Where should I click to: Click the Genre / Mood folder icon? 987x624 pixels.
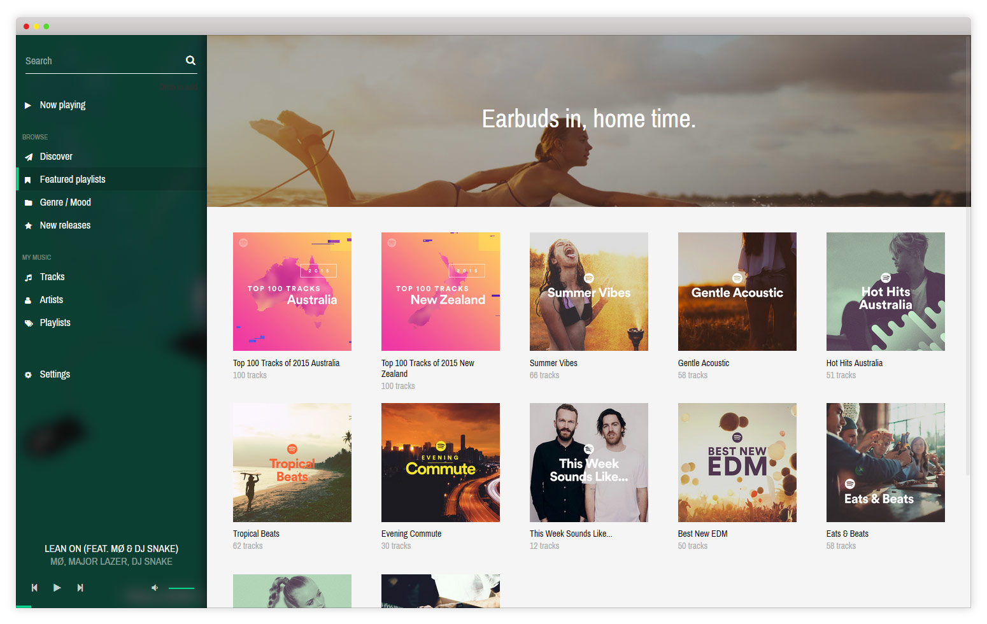point(28,203)
